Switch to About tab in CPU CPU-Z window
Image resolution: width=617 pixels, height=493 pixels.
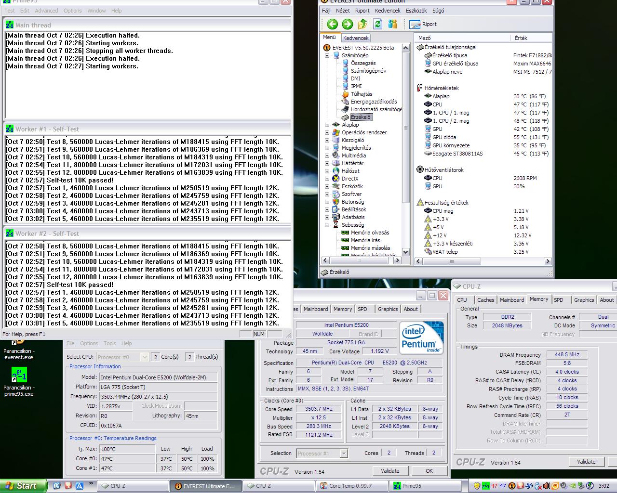[411, 309]
